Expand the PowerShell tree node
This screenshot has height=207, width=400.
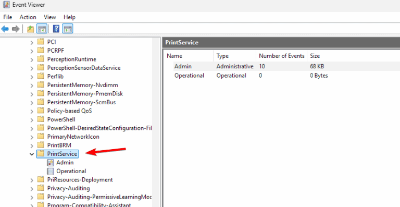pos(32,120)
